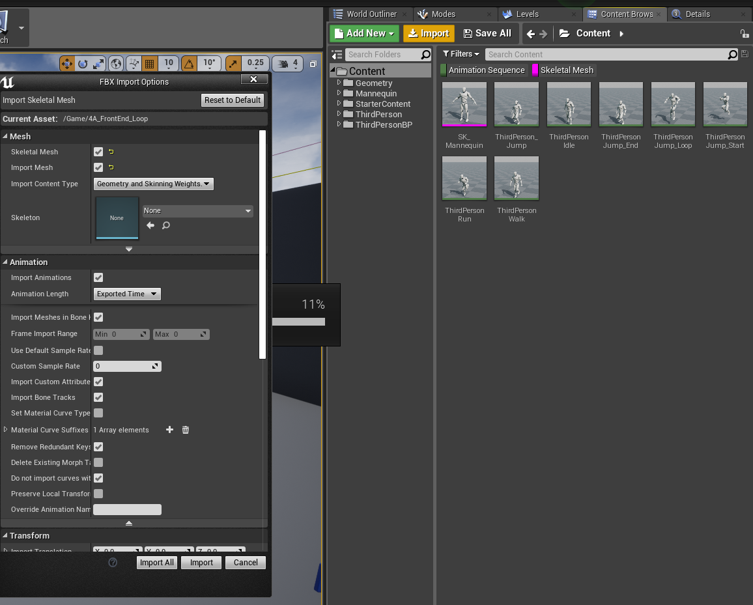Click search icon in Search Folders field
Image resolution: width=753 pixels, height=605 pixels.
425,55
